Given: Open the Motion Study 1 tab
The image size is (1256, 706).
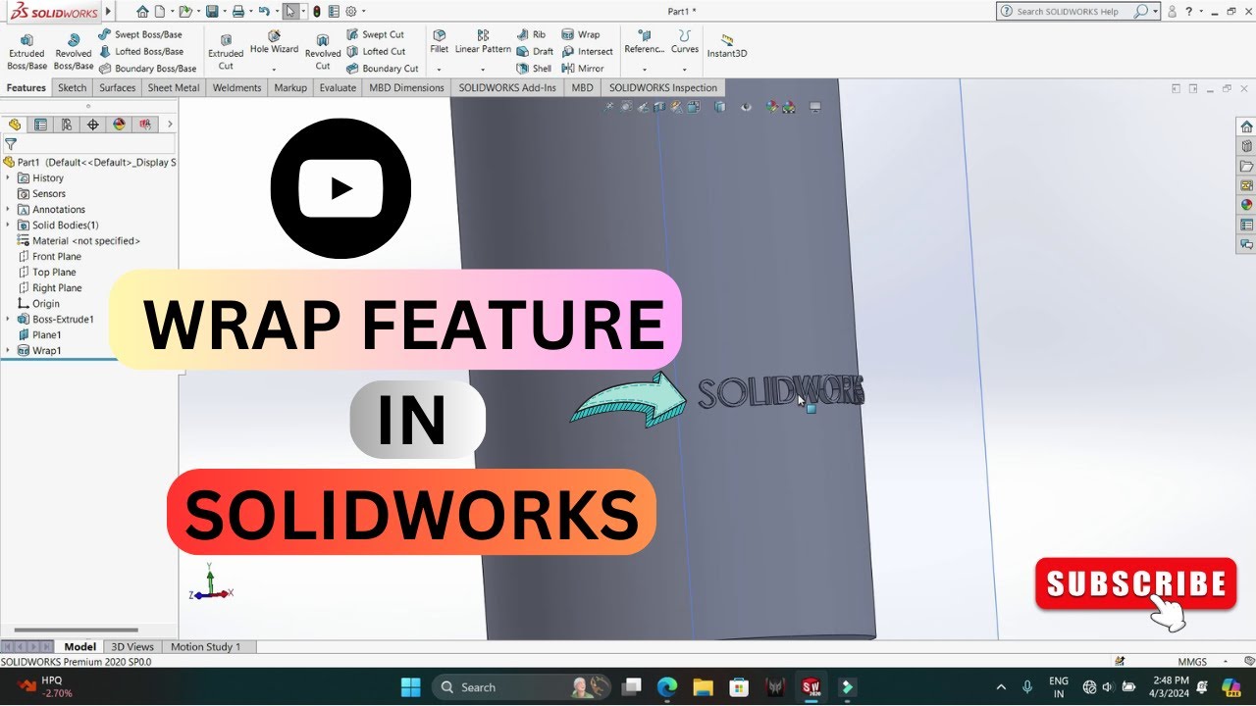Looking at the screenshot, I should pyautogui.click(x=205, y=647).
